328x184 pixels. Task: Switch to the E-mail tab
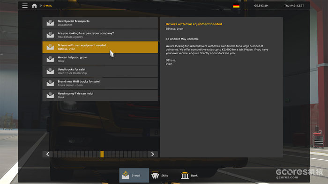tap(134, 176)
